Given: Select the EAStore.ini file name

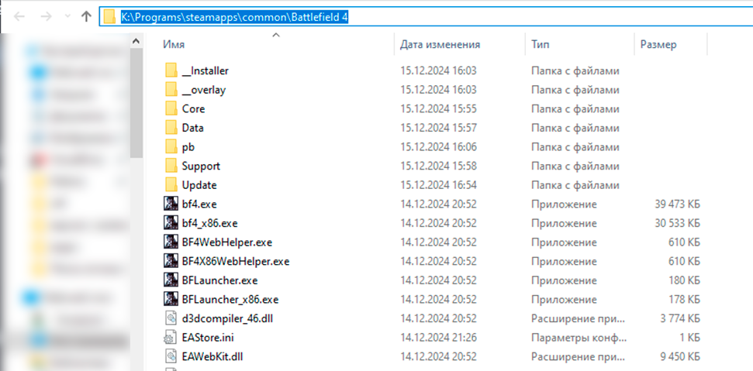Looking at the screenshot, I should click(x=208, y=338).
